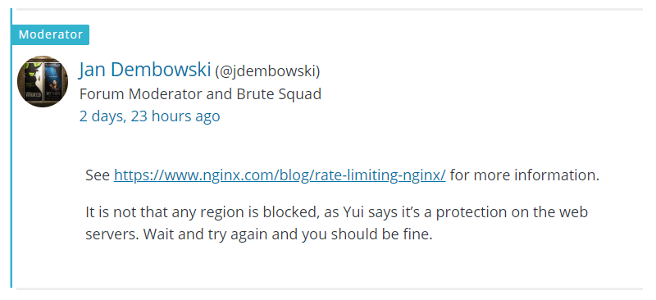Open the '2 days, 23 hours ago' permalink
This screenshot has height=300, width=656.
(x=150, y=116)
